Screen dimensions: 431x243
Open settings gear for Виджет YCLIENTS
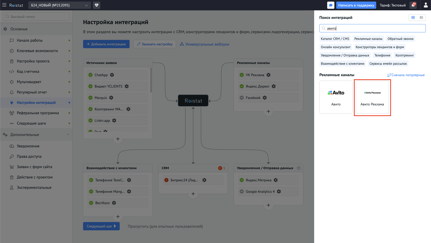point(127,86)
